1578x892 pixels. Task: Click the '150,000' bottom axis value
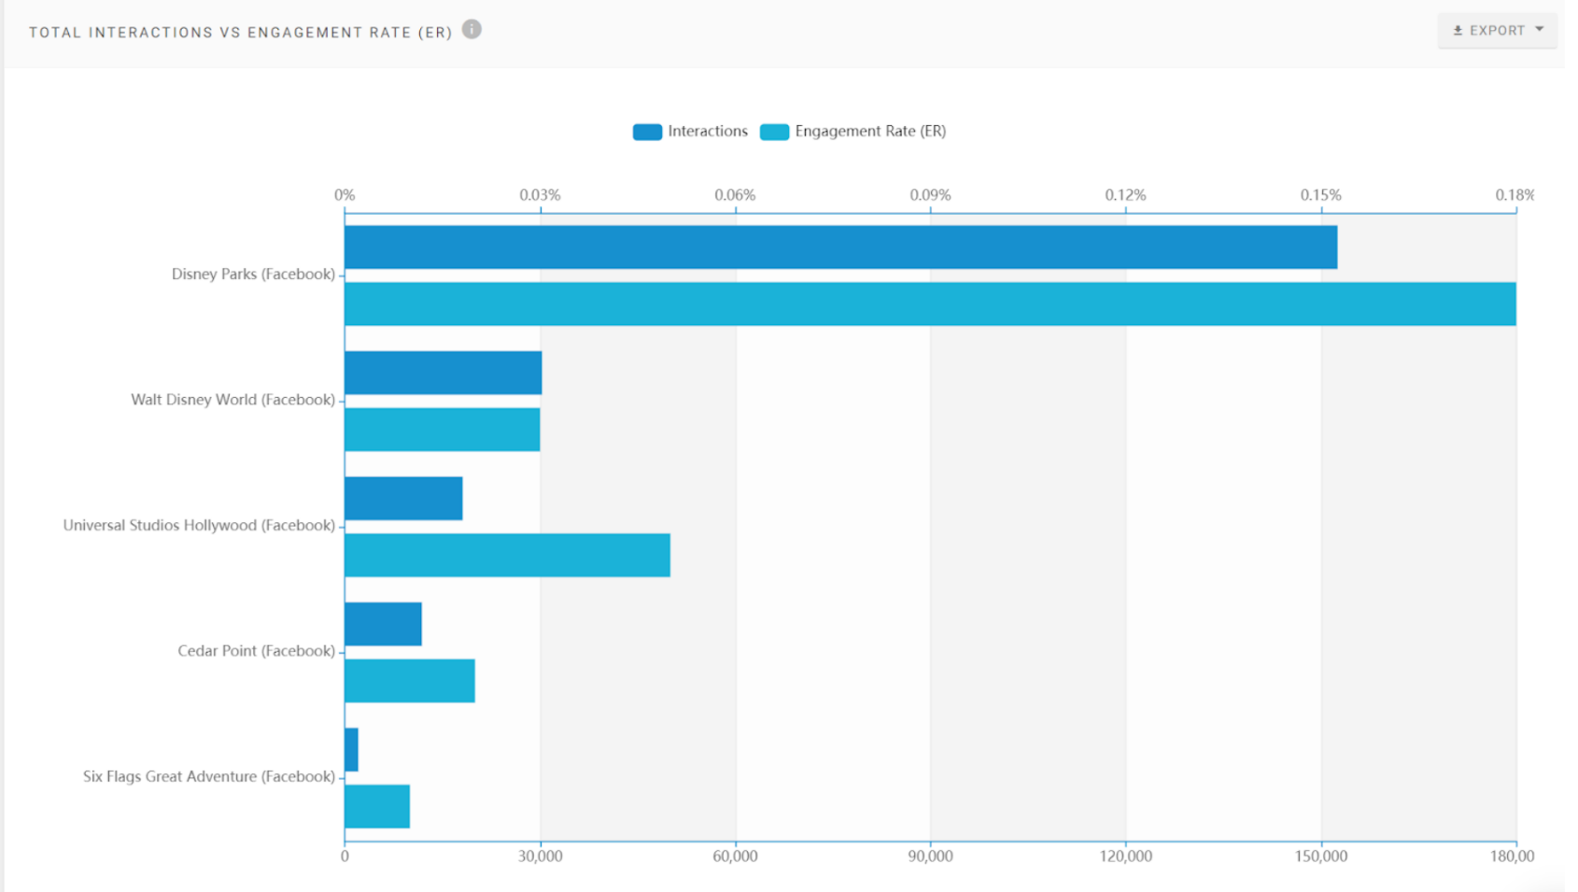[x=1320, y=857]
